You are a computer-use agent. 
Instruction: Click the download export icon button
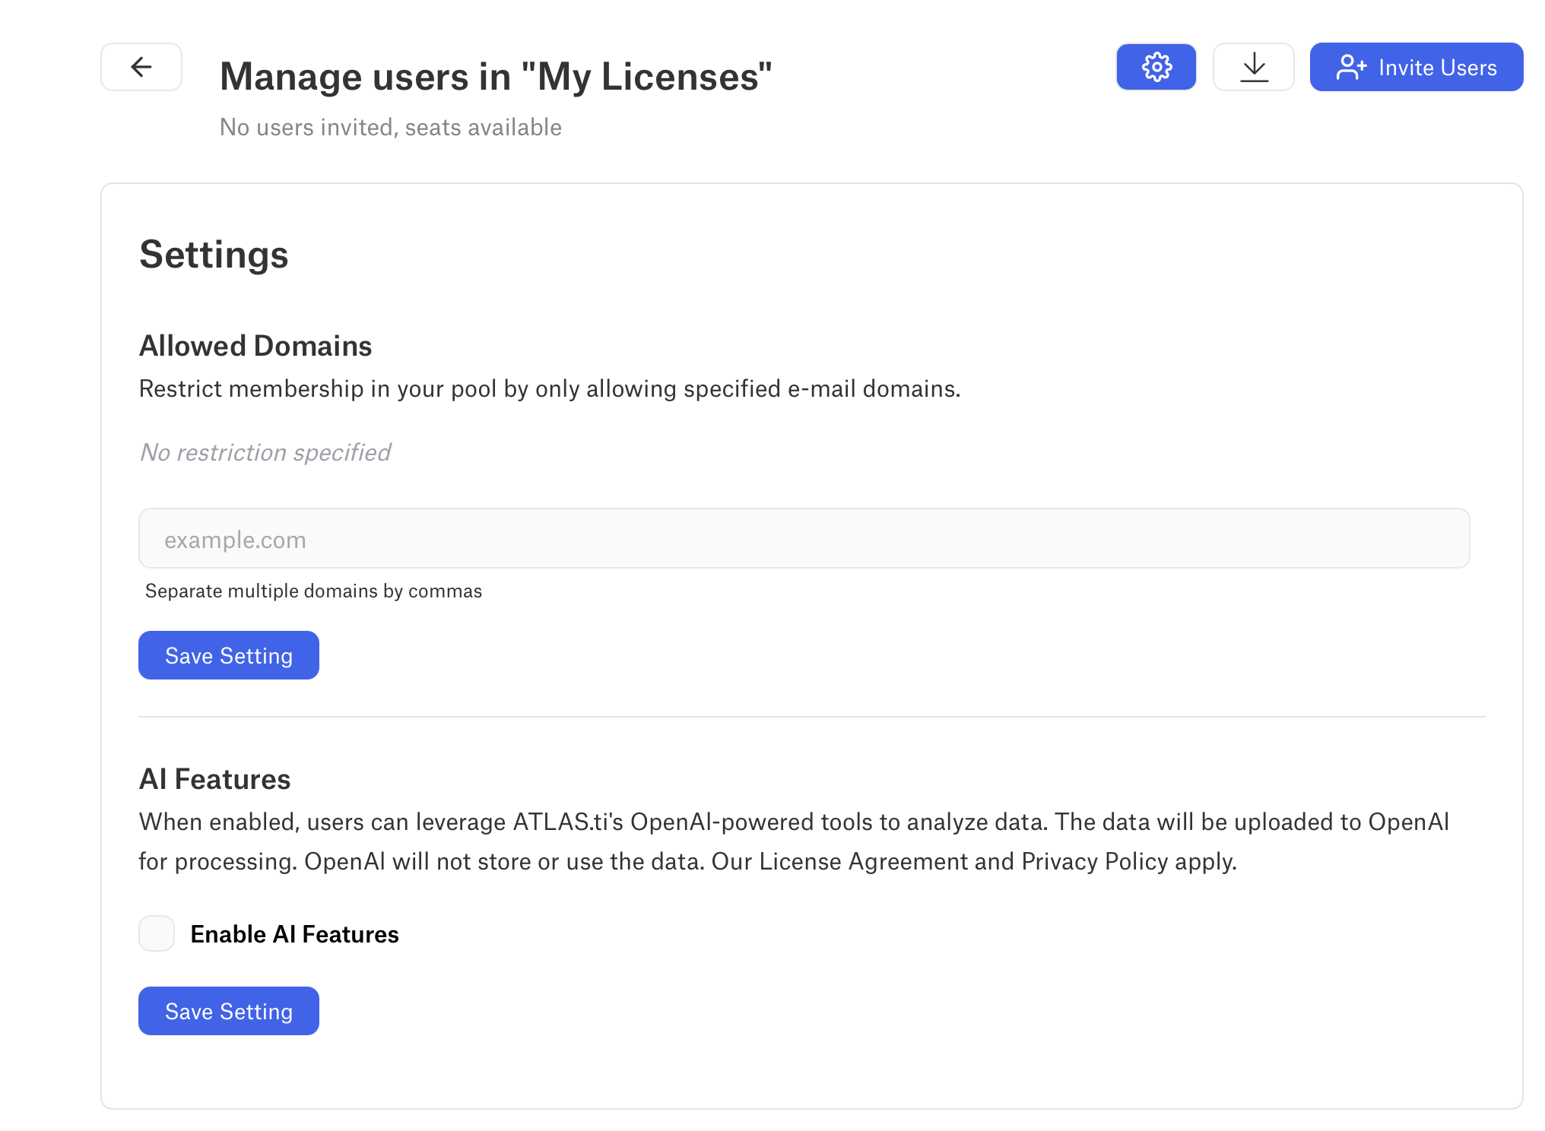[1253, 67]
